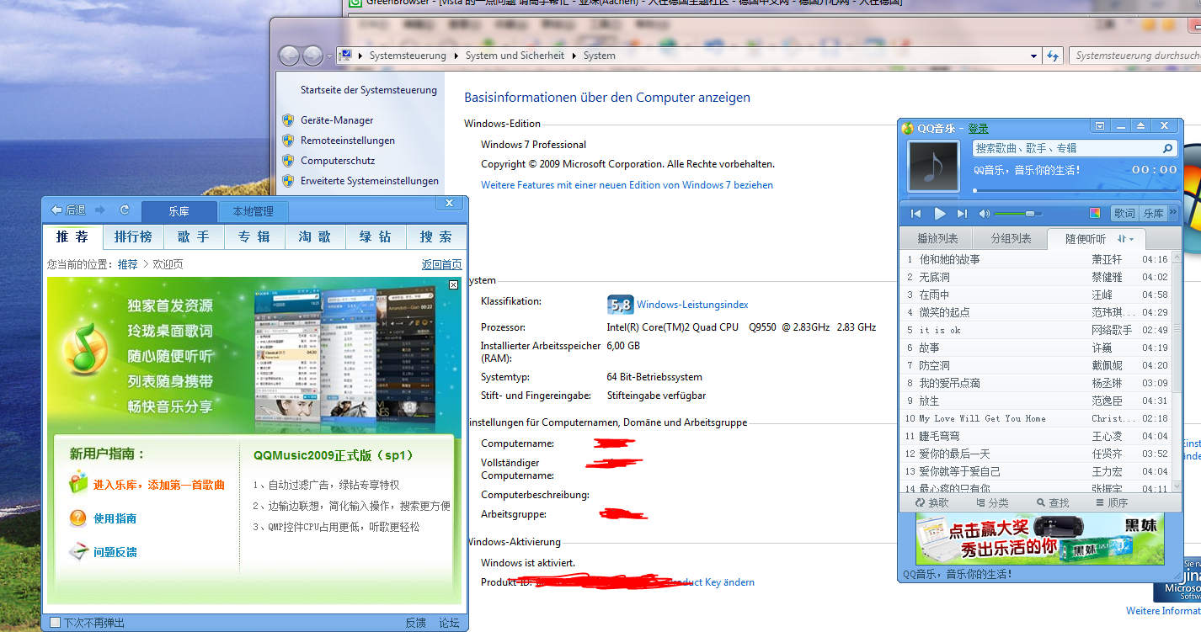The width and height of the screenshot is (1201, 632).
Task: Open the 排行榜 section tab
Action: (133, 237)
